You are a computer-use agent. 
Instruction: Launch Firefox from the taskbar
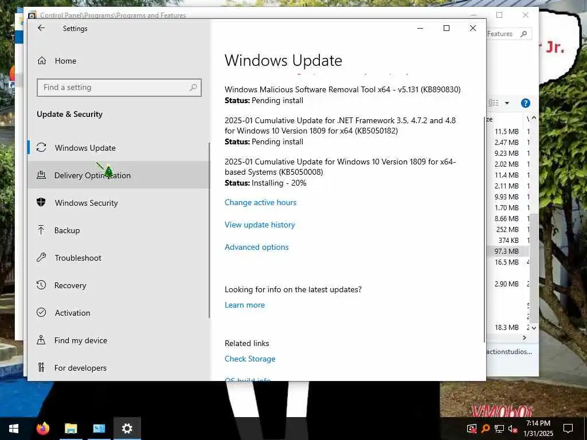click(42, 429)
